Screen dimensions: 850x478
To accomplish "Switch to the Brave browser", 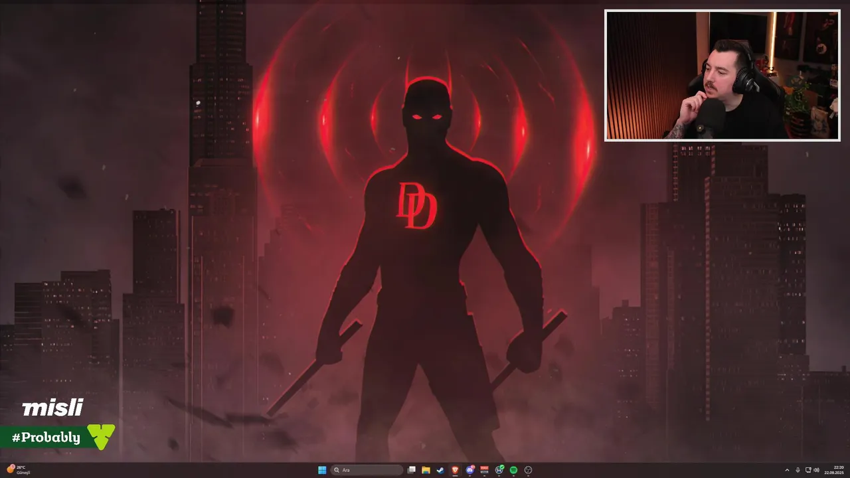I will click(x=455, y=470).
